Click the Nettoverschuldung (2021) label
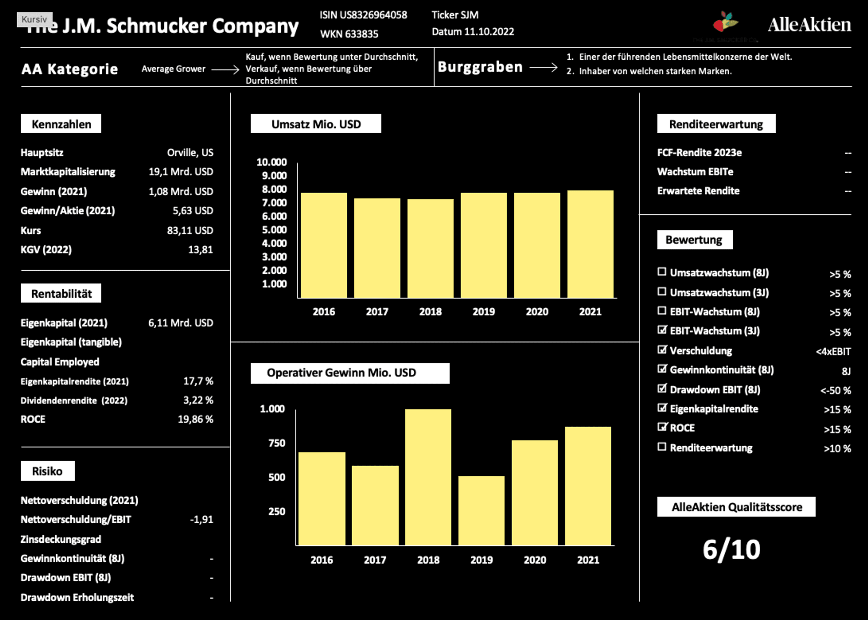Screen dimensions: 868x620 click(x=79, y=501)
